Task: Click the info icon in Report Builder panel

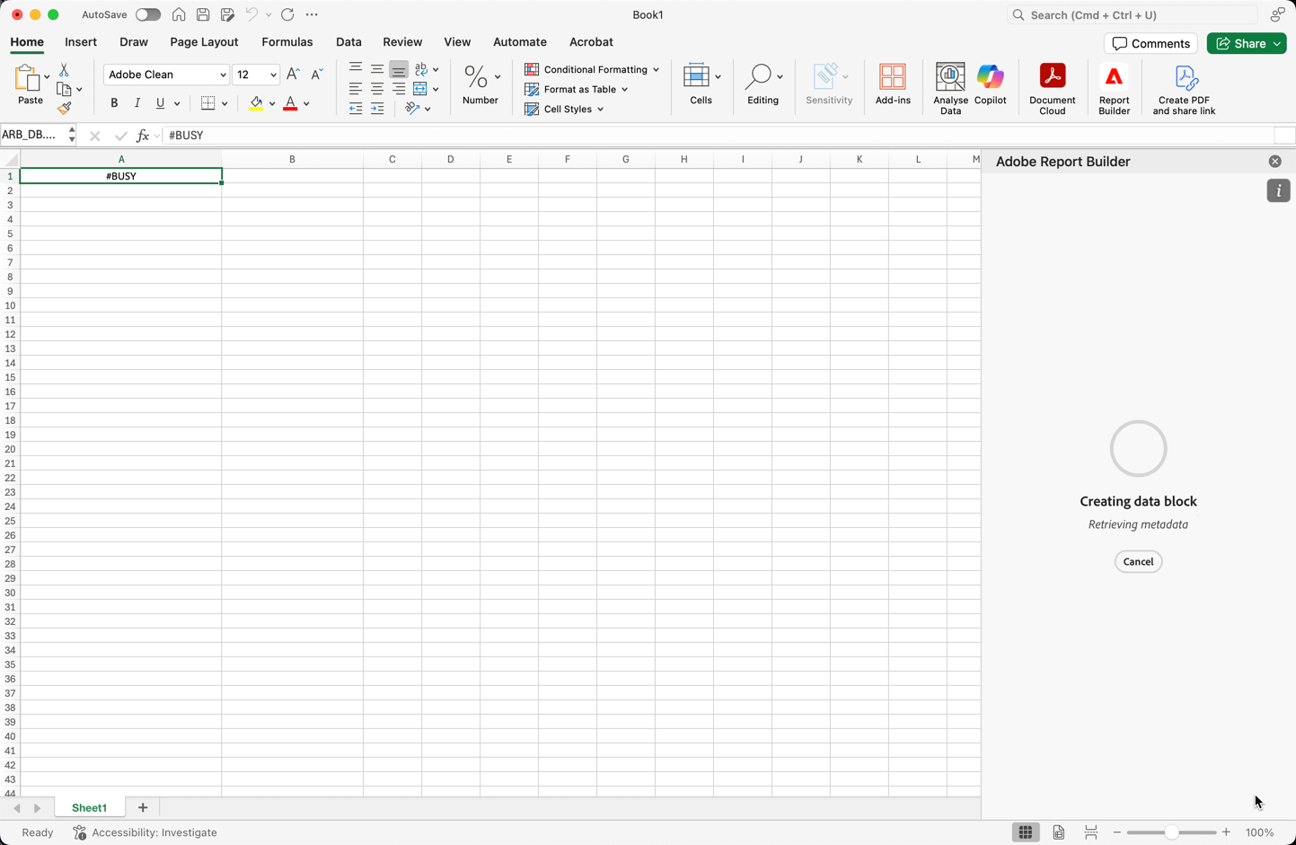Action: point(1278,190)
